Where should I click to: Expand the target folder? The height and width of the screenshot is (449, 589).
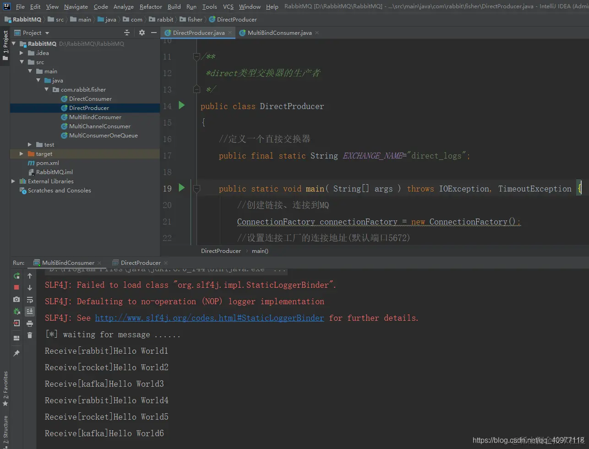pos(22,153)
